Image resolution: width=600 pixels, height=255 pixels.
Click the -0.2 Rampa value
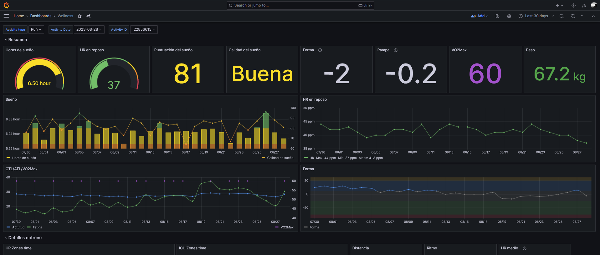click(411, 74)
